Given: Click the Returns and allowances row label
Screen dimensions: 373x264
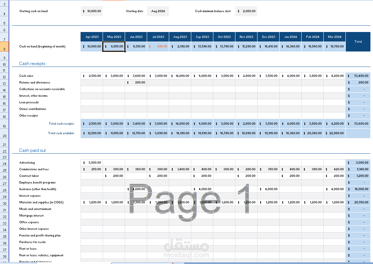Looking at the screenshot, I should tap(35, 82).
